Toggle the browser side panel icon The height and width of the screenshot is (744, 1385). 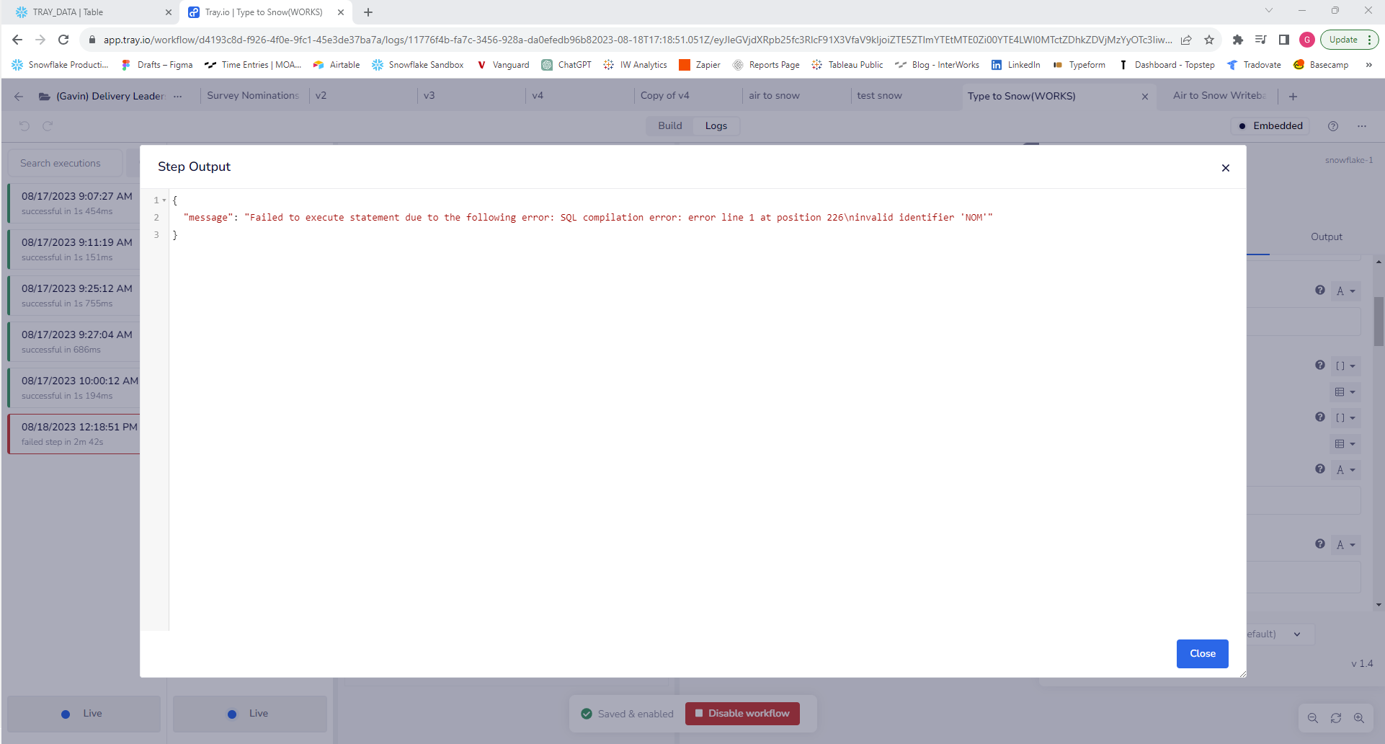1284,40
